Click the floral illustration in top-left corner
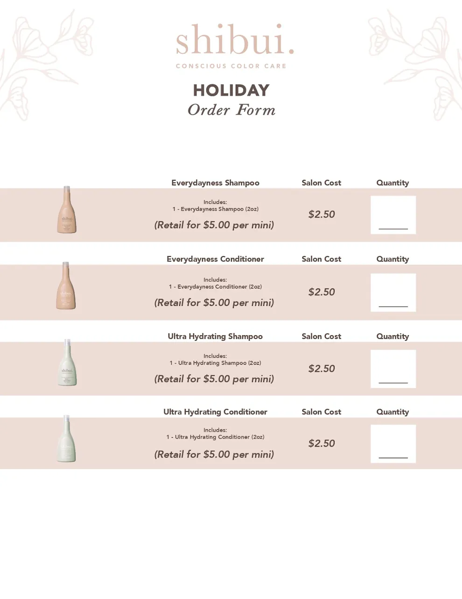Screen dimensions: 462x599 46,60
